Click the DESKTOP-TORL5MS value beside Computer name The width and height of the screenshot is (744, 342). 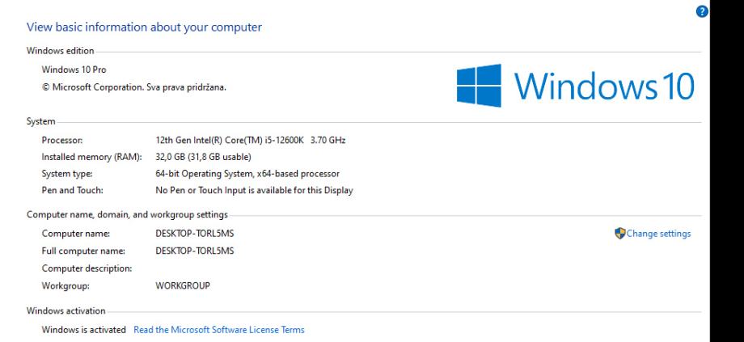click(x=194, y=234)
